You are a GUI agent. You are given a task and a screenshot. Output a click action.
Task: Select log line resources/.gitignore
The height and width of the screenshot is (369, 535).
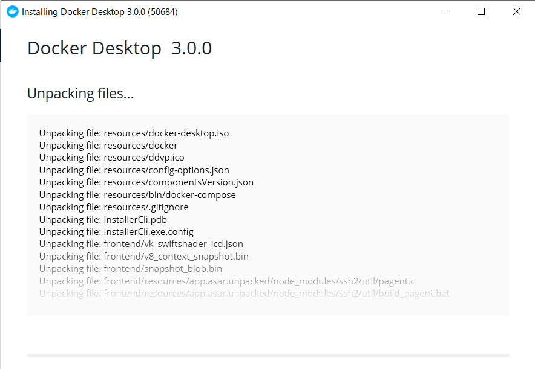point(114,207)
